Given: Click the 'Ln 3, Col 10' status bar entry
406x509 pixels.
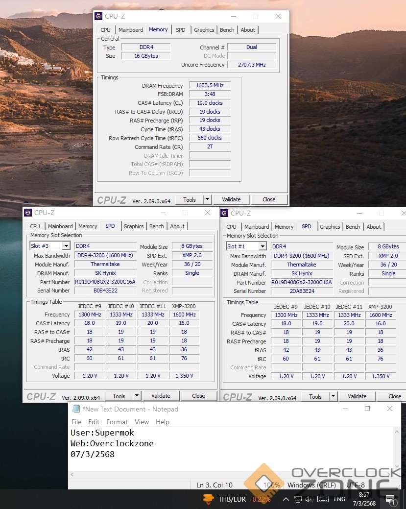Looking at the screenshot, I should coord(214,485).
